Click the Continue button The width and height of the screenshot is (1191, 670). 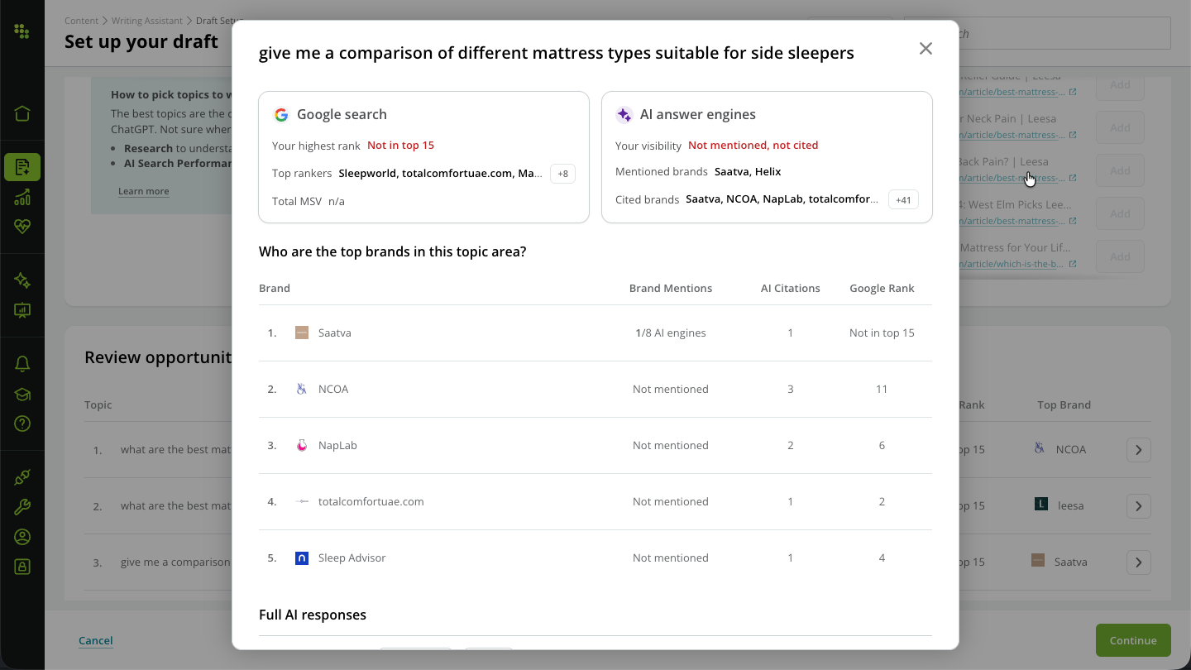[x=1133, y=640]
